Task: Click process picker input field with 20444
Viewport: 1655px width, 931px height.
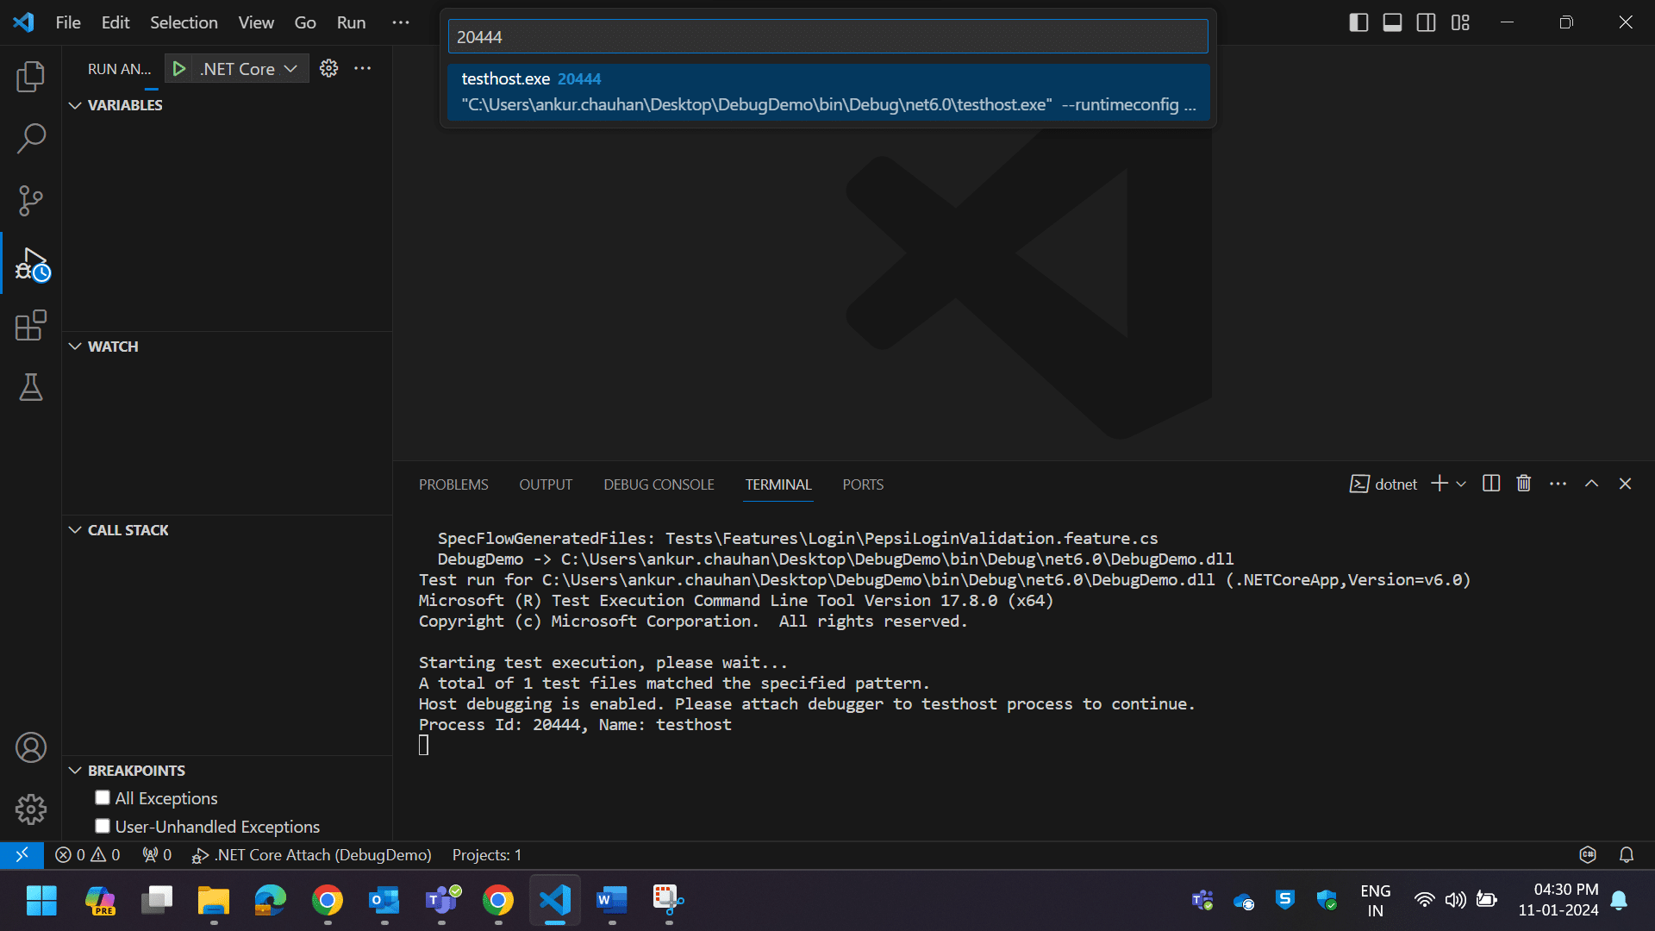Action: pyautogui.click(x=827, y=37)
